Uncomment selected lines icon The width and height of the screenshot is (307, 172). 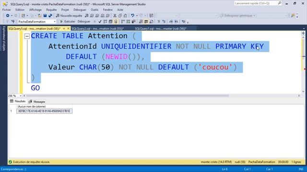[164, 21]
